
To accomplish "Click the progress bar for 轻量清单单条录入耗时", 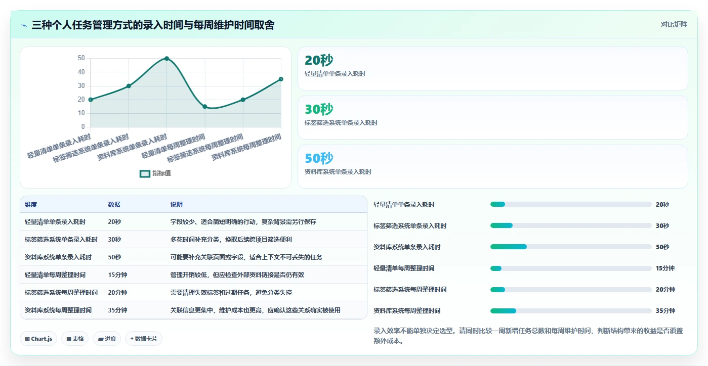I will coord(571,204).
